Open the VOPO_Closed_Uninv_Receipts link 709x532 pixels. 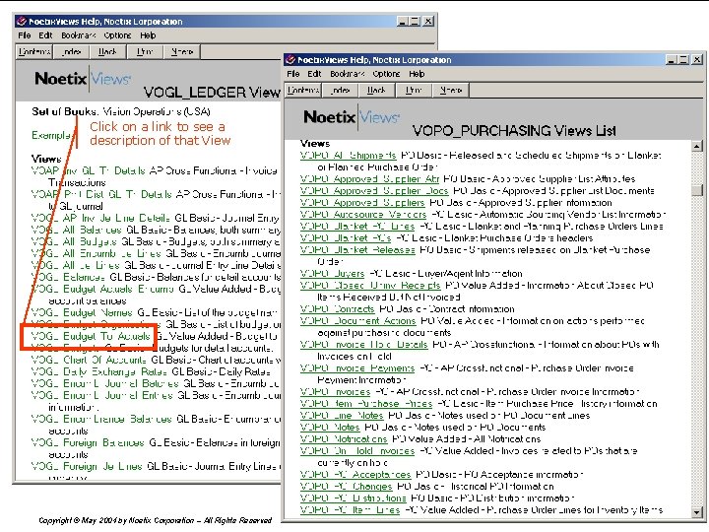coord(370,286)
